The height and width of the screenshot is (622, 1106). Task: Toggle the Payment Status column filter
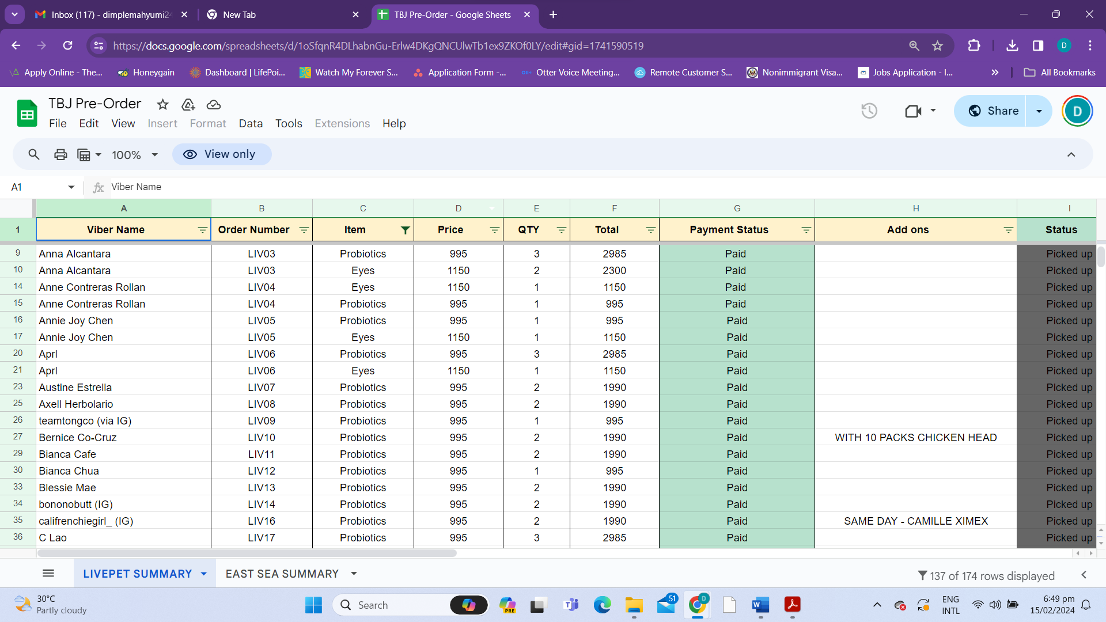(806, 230)
